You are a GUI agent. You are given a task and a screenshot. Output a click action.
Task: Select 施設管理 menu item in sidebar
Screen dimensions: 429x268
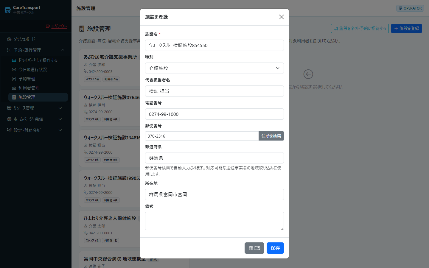tap(38, 97)
